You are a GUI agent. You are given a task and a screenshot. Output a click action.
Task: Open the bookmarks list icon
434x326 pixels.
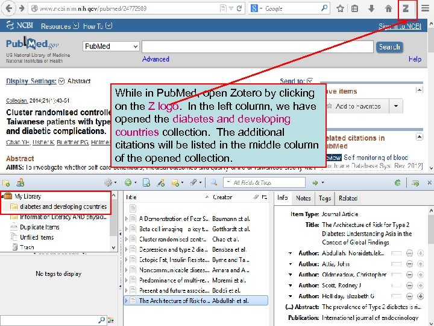point(354,8)
